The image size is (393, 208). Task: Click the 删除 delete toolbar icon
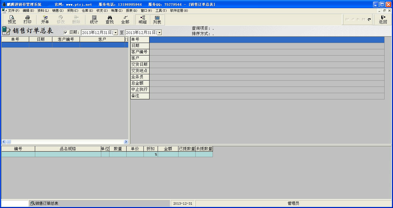76,20
